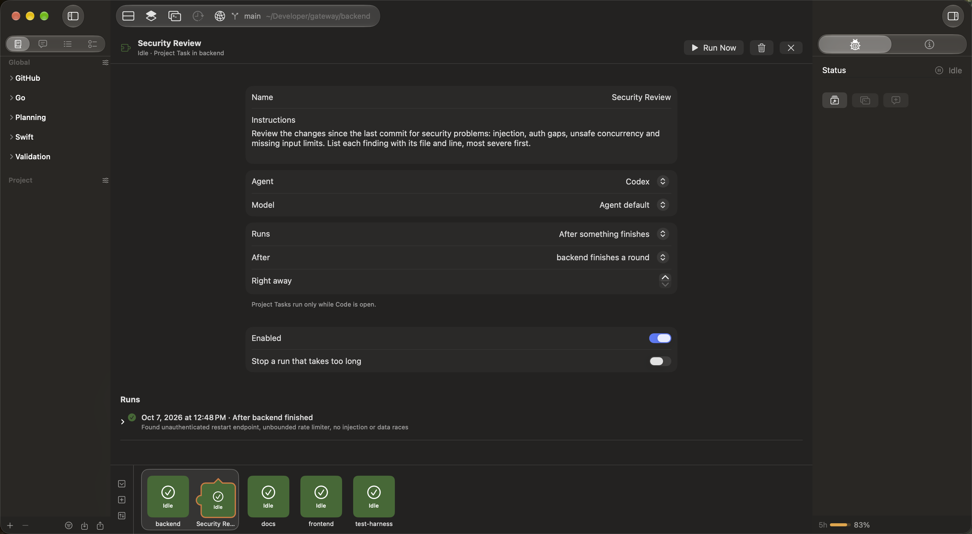Click the Instructions text field
The image size is (972, 534).
tap(461, 138)
